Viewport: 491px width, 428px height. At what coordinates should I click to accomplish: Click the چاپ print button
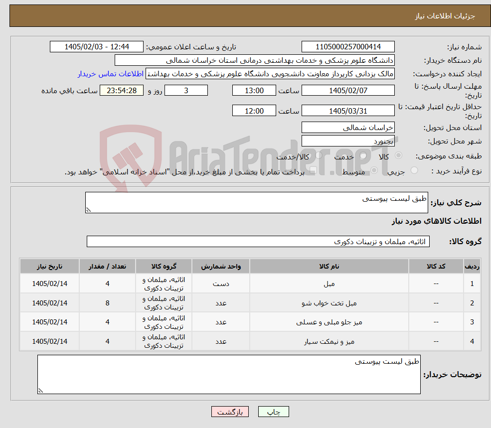coord(273,412)
